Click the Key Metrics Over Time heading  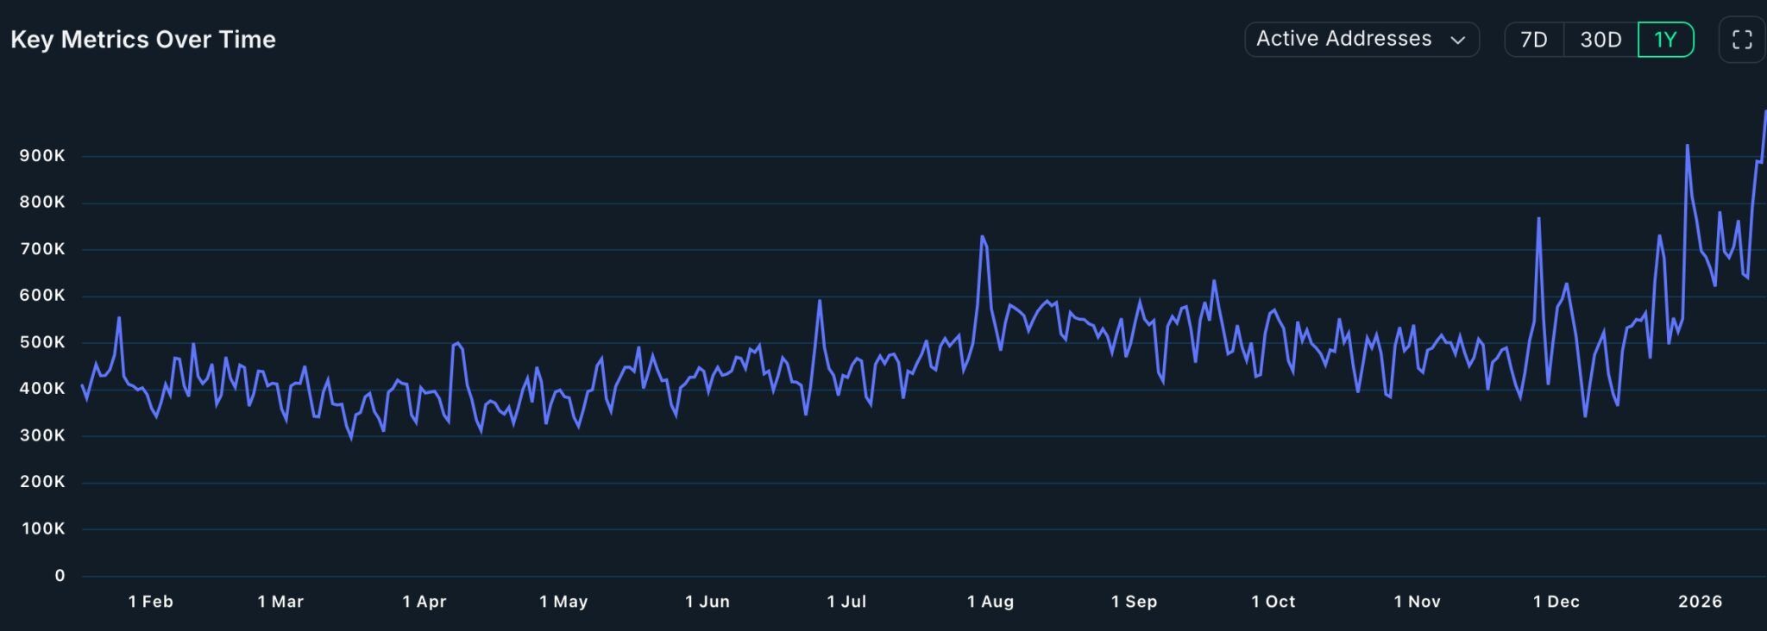[x=143, y=40]
